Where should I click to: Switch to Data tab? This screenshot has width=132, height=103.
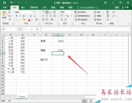(x=53, y=7)
